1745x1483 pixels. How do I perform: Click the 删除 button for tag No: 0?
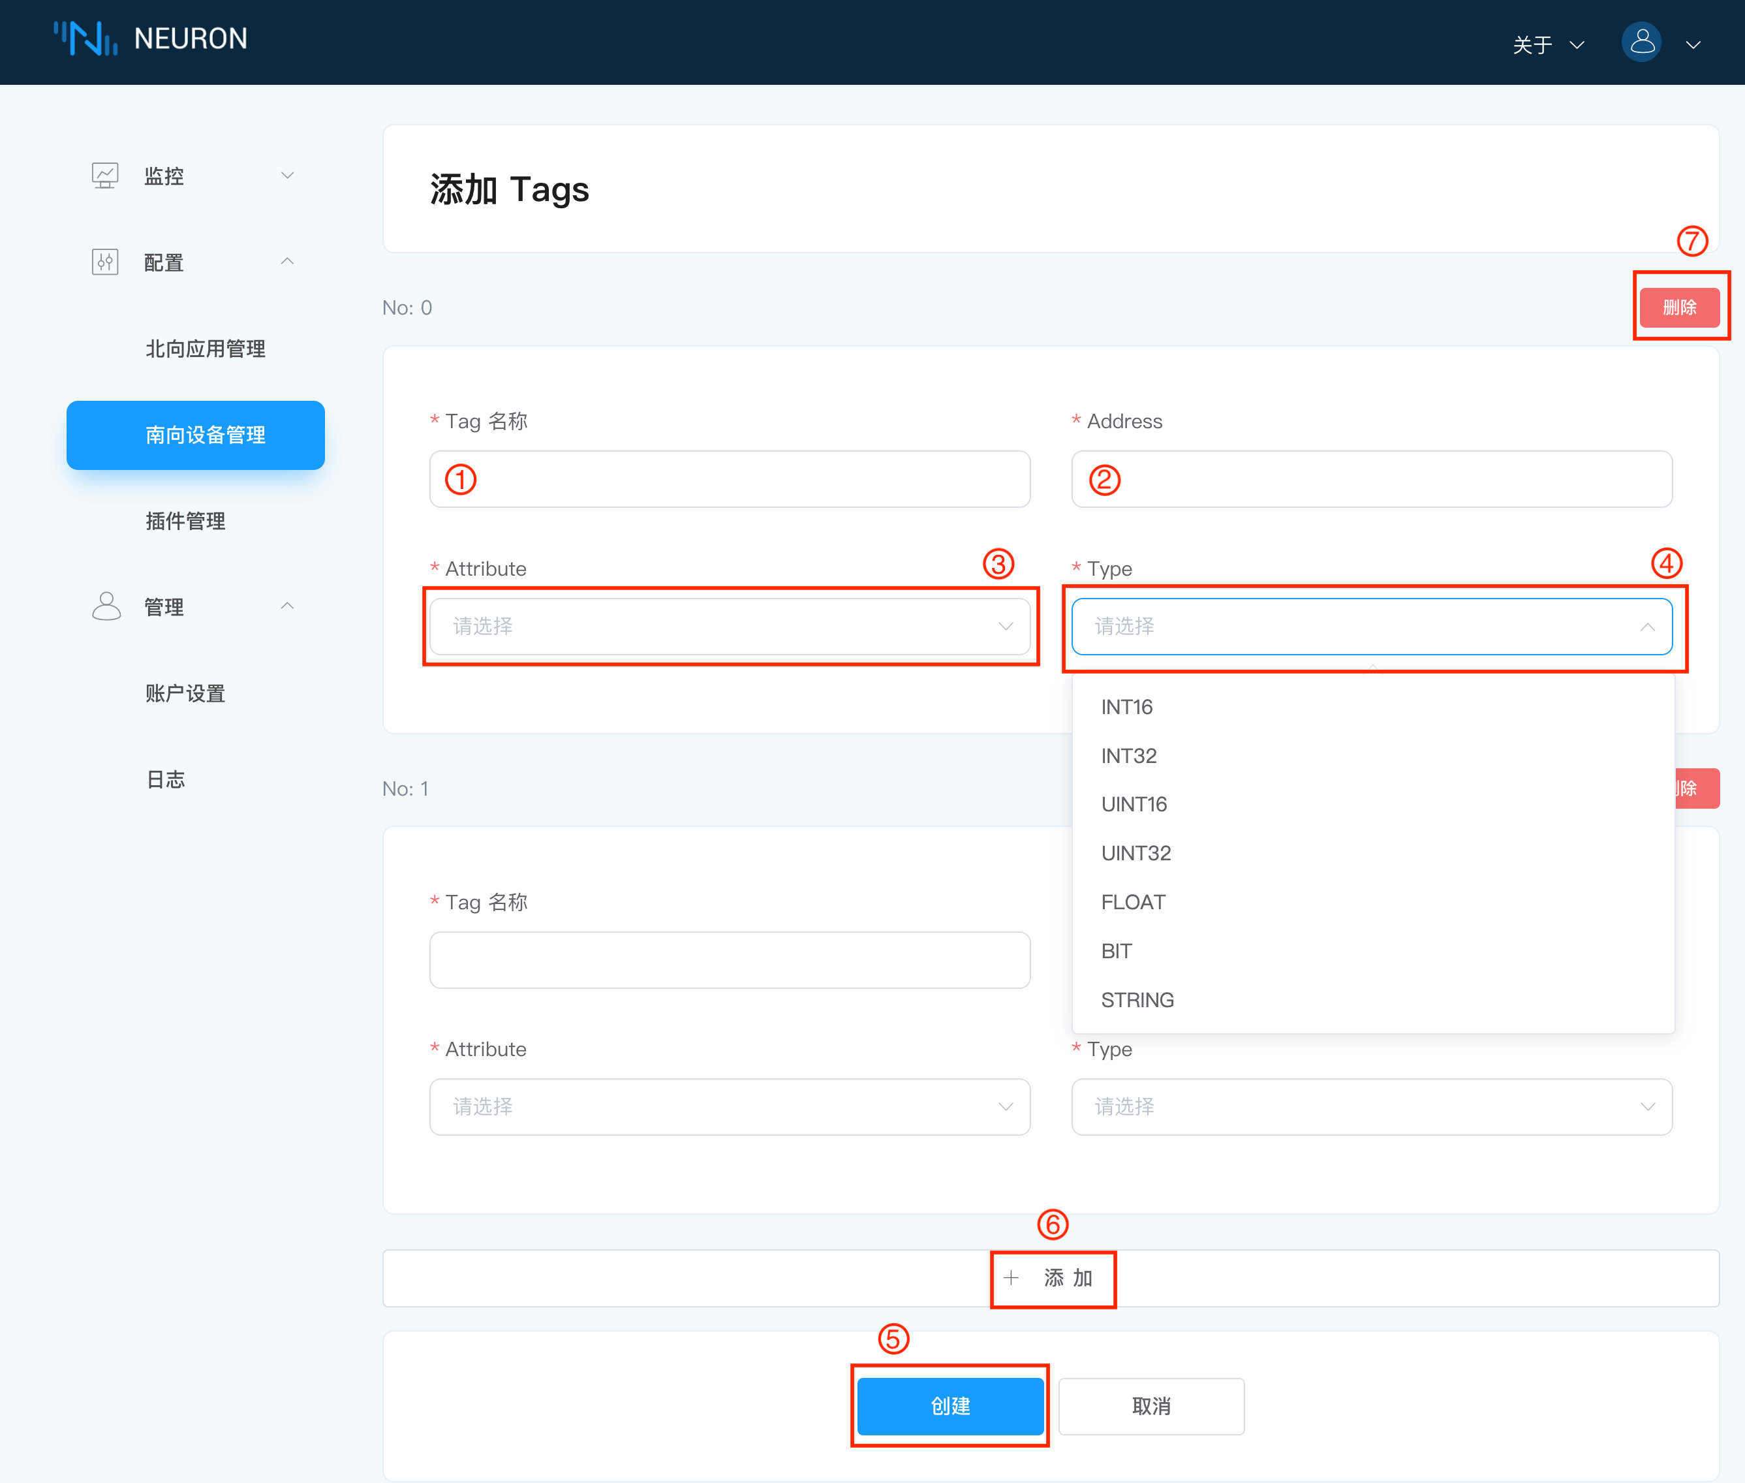1680,307
